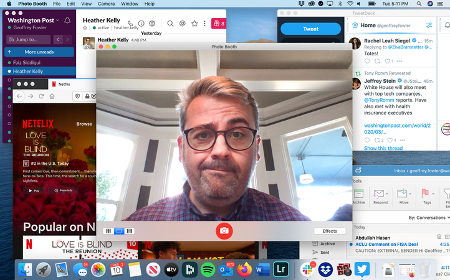Select the four-up photo mode
Image resolution: width=450 pixels, height=280 pixels.
pos(108,231)
